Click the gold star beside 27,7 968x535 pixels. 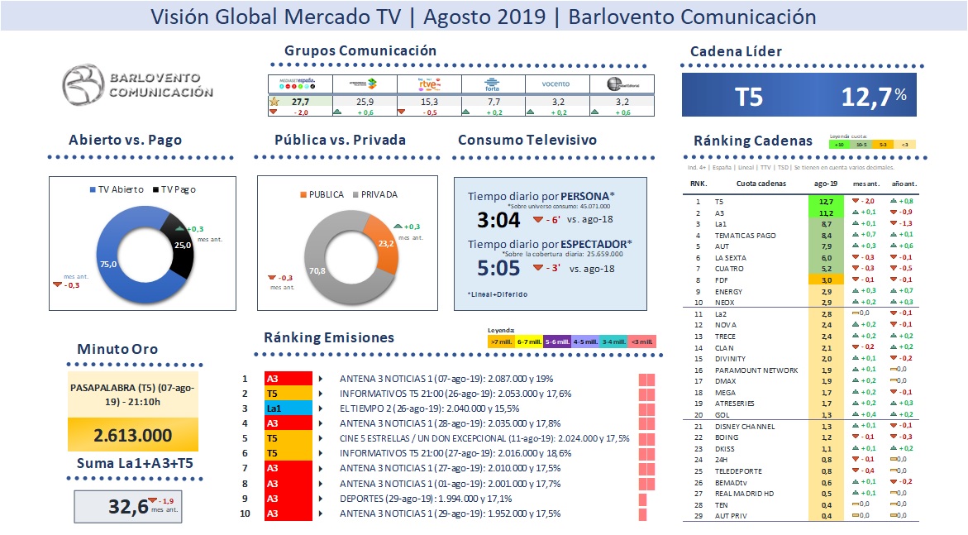274,102
